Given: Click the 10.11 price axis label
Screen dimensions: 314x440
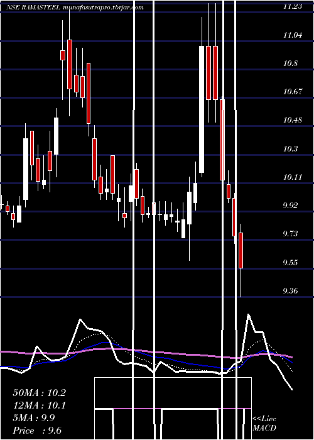Looking at the screenshot, I should (x=293, y=177).
